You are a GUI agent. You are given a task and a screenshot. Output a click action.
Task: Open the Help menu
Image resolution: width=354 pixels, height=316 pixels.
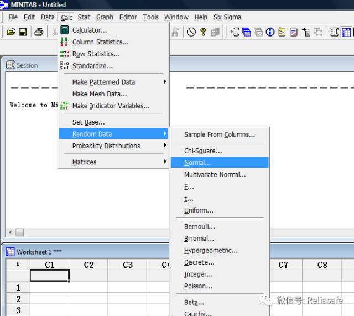201,17
